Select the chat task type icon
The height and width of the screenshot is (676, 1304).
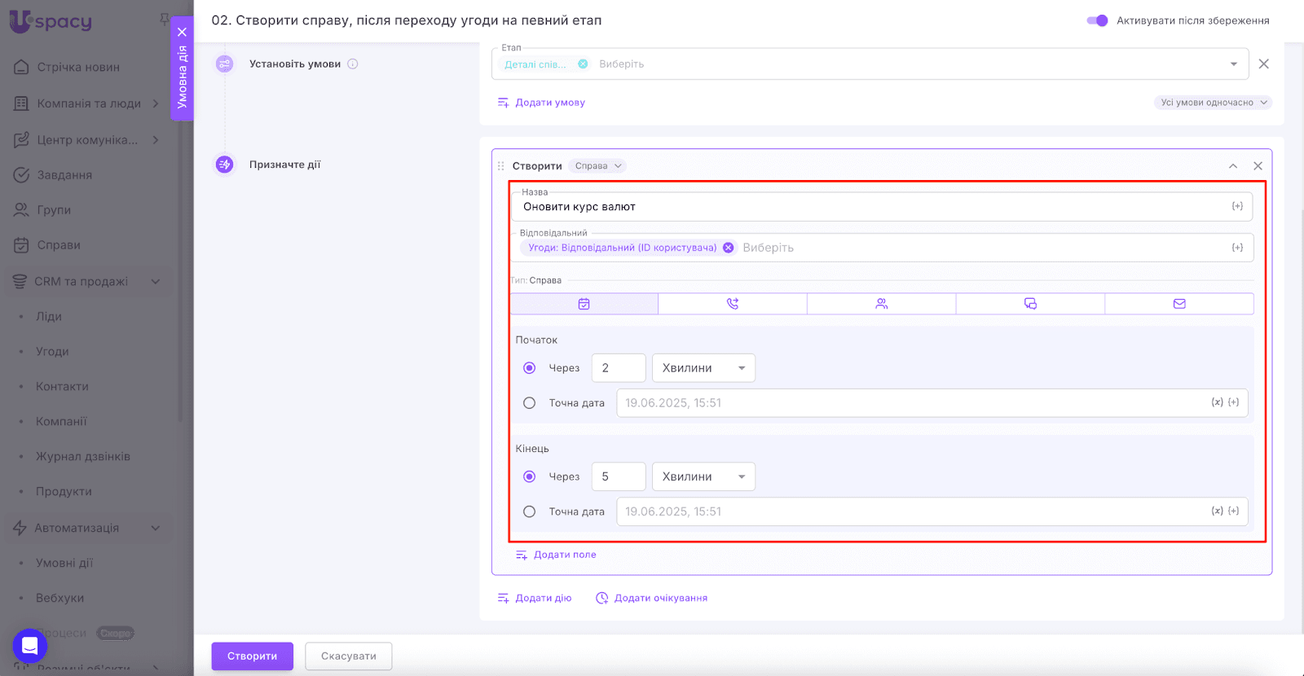click(x=1030, y=304)
